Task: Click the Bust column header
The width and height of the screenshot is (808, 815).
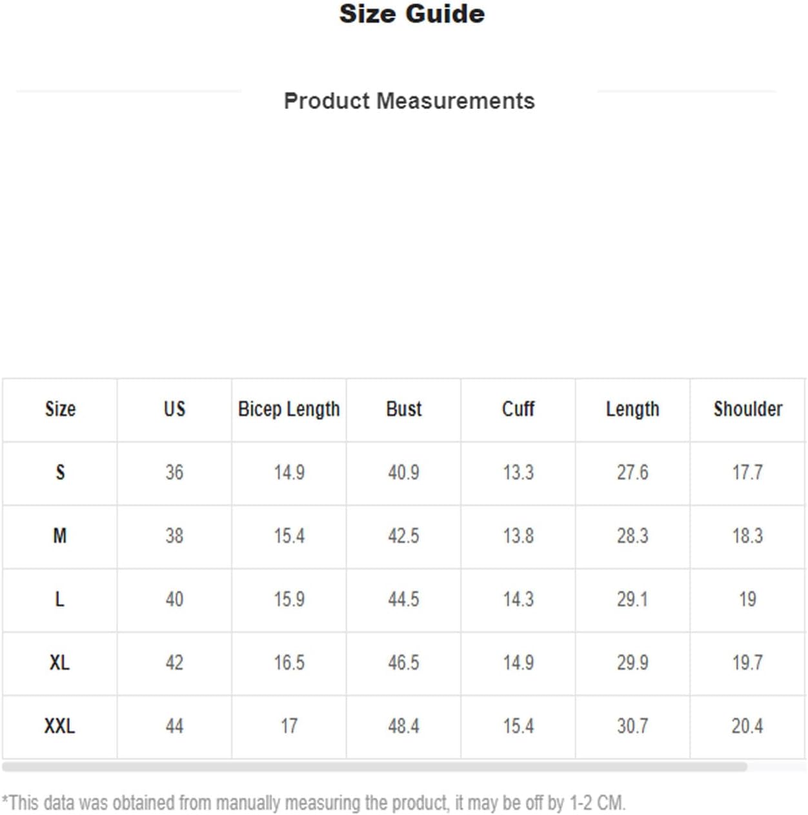Action: pyautogui.click(x=404, y=409)
